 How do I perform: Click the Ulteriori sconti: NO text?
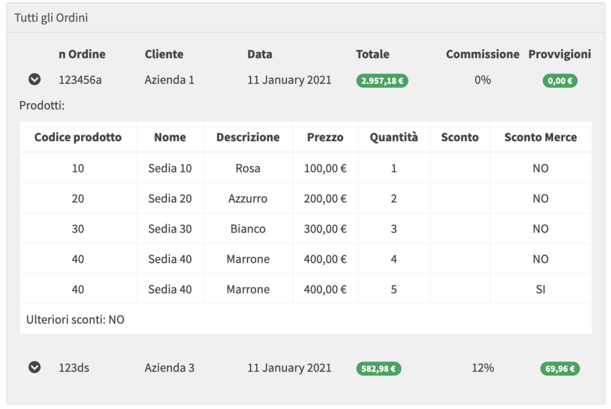[x=75, y=320]
